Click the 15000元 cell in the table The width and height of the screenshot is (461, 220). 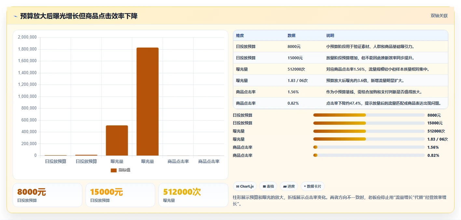click(x=295, y=58)
